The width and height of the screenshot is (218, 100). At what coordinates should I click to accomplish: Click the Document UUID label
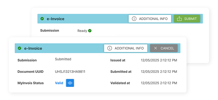click(30, 72)
